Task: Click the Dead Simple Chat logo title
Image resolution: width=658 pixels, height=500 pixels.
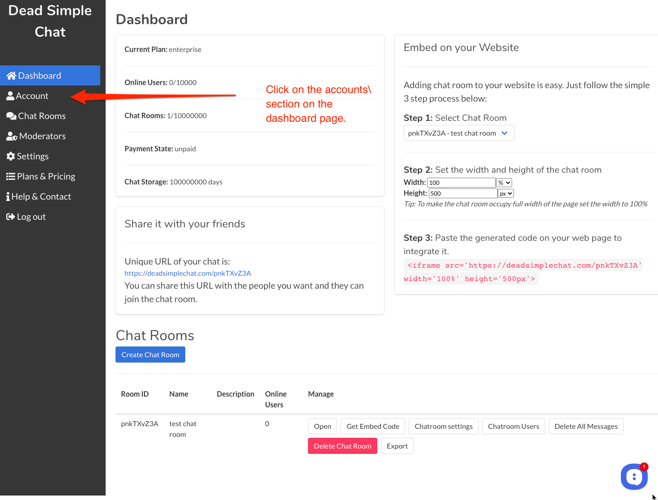Action: pos(50,21)
